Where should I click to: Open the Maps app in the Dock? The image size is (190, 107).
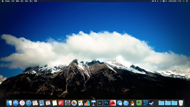[x=35, y=103]
